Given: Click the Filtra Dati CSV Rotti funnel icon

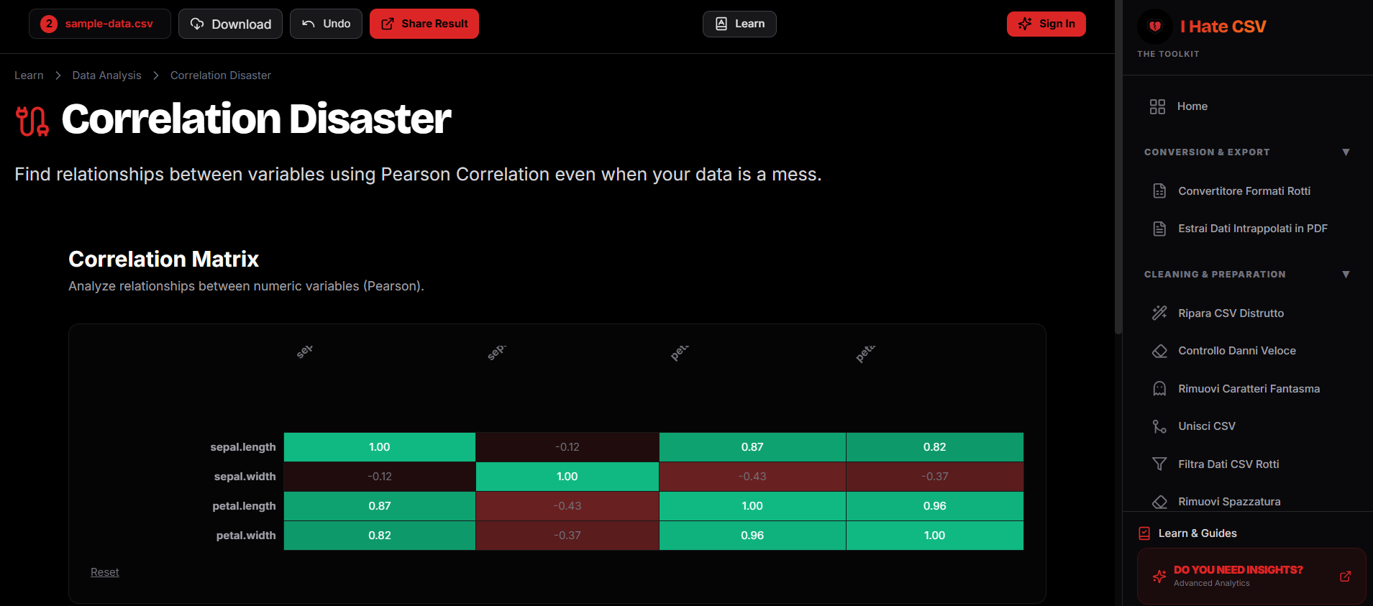Looking at the screenshot, I should pos(1159,464).
